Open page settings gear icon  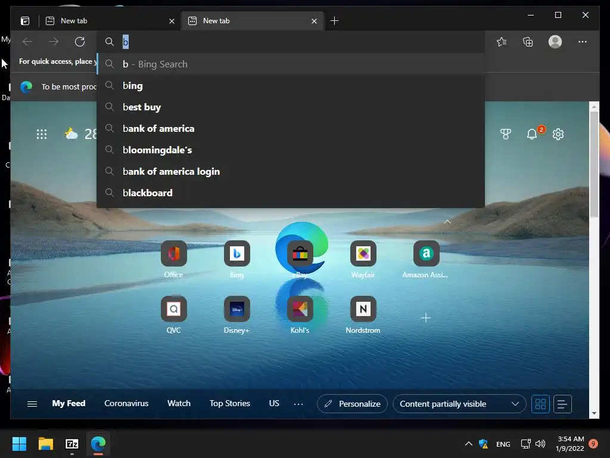(558, 134)
